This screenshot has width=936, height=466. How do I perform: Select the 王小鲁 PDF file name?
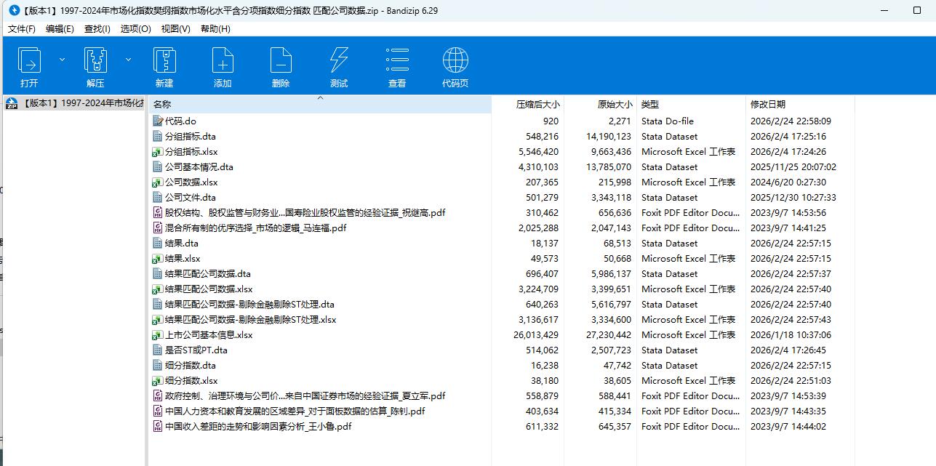click(258, 427)
